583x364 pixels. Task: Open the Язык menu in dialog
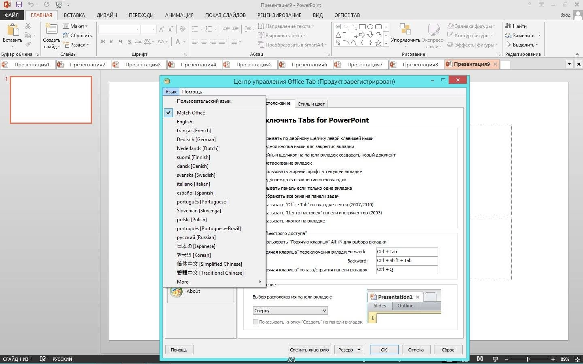click(x=171, y=92)
